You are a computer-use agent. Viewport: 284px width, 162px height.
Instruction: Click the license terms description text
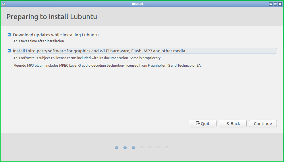pyautogui.click(x=87, y=58)
